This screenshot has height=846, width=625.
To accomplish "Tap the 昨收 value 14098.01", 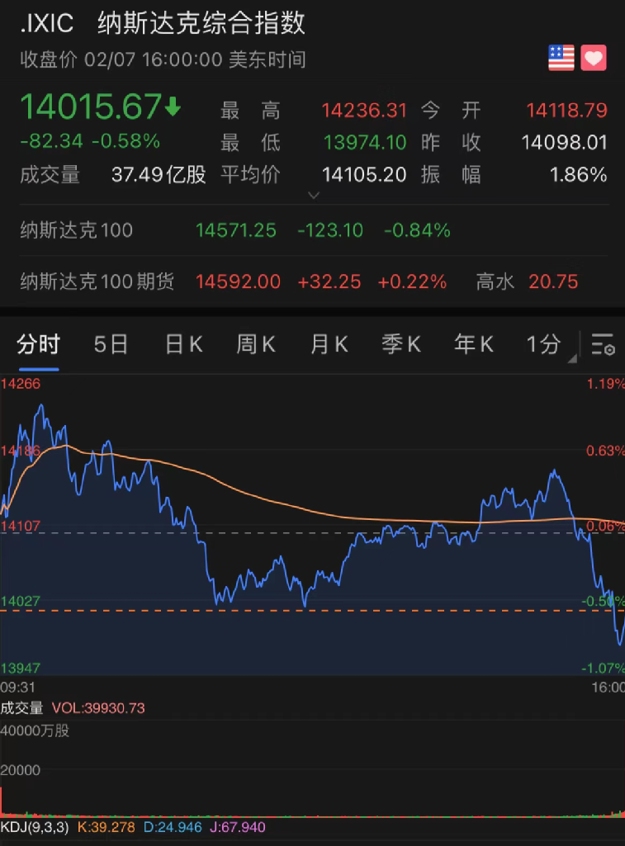I will (564, 143).
